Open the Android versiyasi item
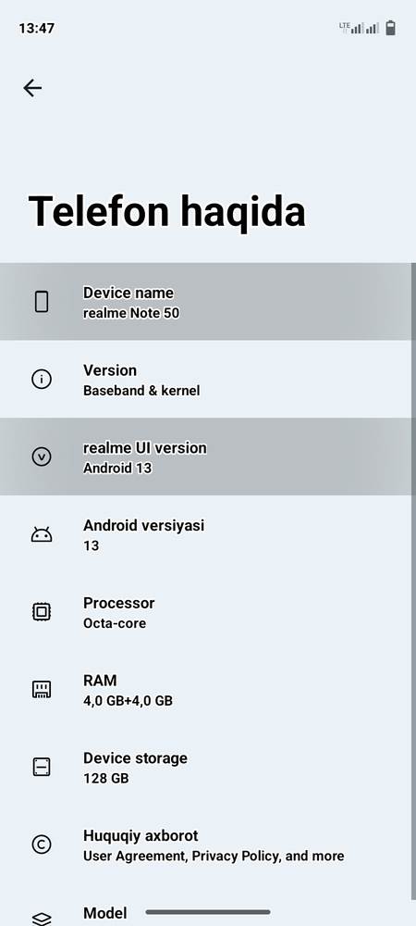Viewport: 416px width, 926px height. point(205,534)
